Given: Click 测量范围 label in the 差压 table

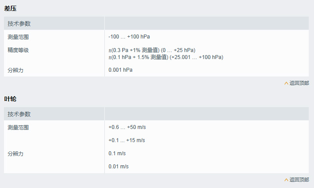Looking at the screenshot, I should click(x=18, y=37).
